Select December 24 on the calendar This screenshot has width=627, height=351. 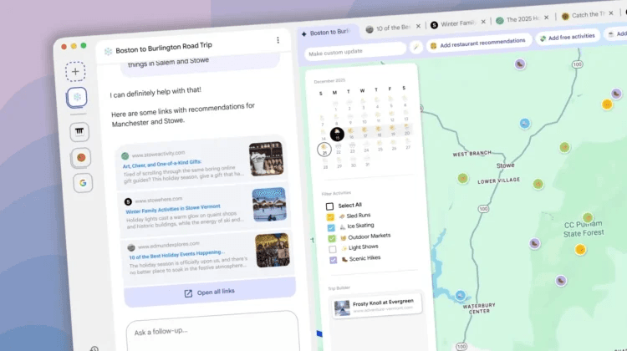(366, 147)
